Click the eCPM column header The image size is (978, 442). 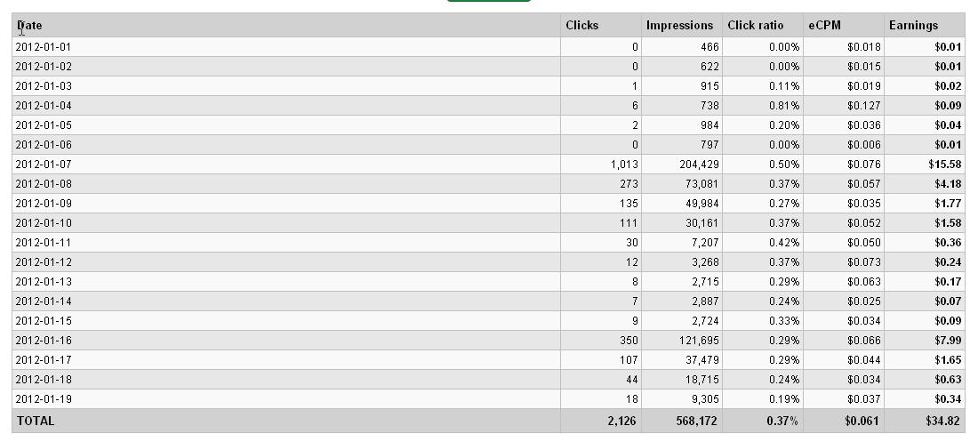[824, 26]
